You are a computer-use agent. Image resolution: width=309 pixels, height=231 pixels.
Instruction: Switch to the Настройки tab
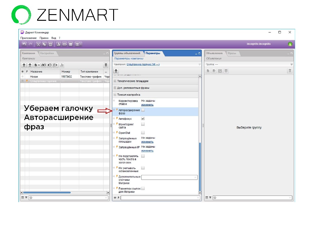point(47,53)
